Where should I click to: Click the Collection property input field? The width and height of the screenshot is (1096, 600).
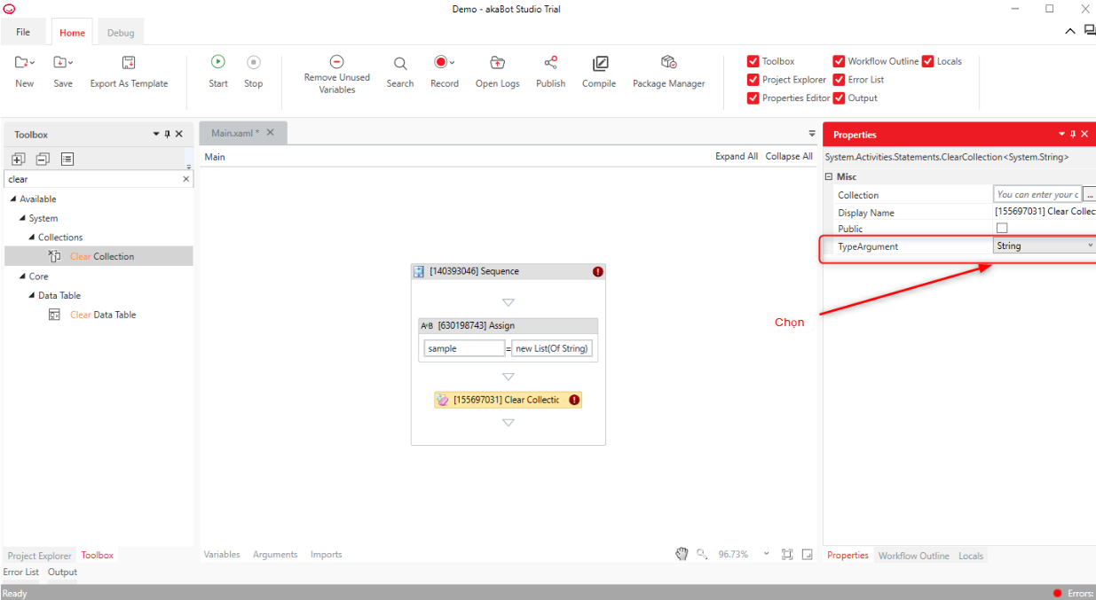(x=1037, y=194)
